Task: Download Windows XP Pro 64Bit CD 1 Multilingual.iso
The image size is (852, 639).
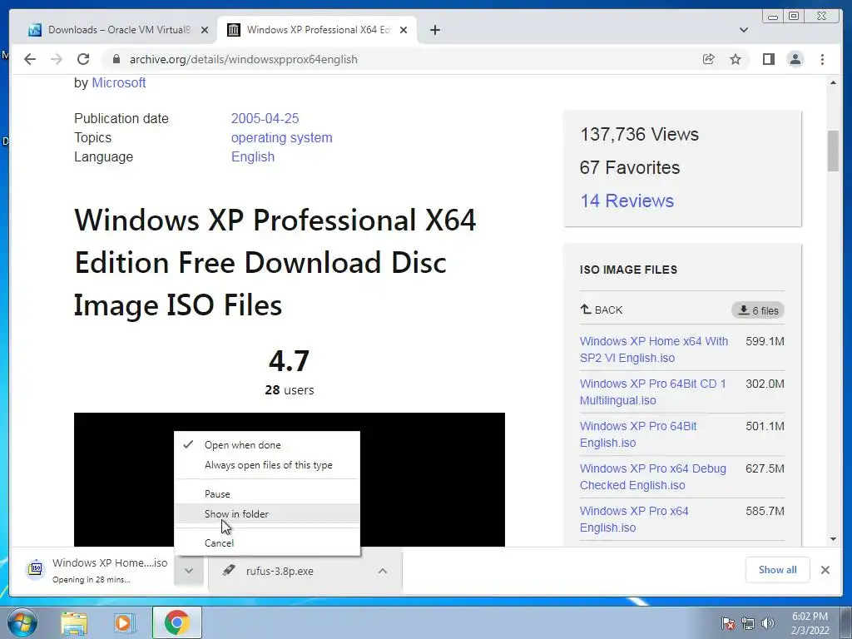Action: coord(652,392)
